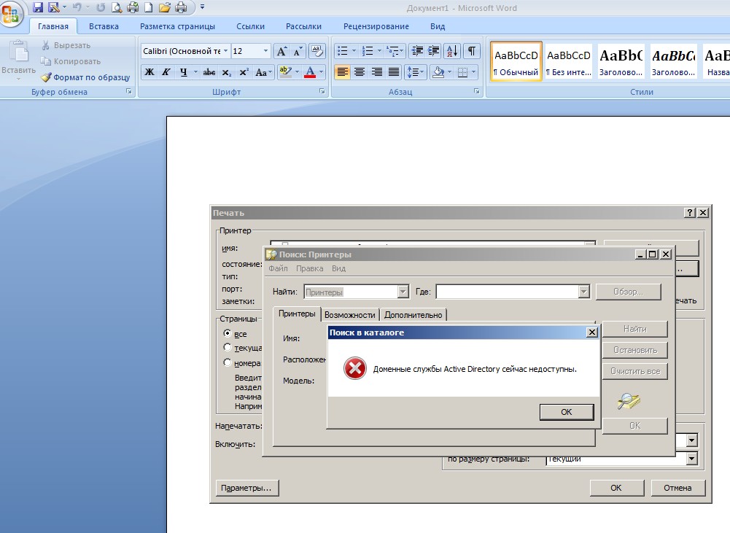Screen dimensions: 730x533
Task: Apply red font color A button
Action: pos(310,72)
